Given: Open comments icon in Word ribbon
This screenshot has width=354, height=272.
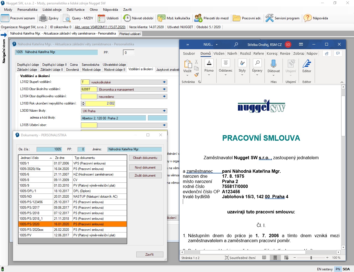Looking at the screenshot, I should (338, 53).
